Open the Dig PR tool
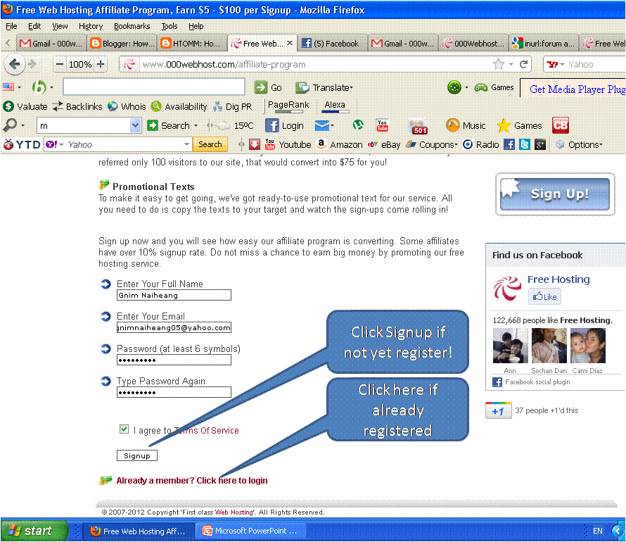Image resolution: width=626 pixels, height=542 pixels. pos(232,107)
